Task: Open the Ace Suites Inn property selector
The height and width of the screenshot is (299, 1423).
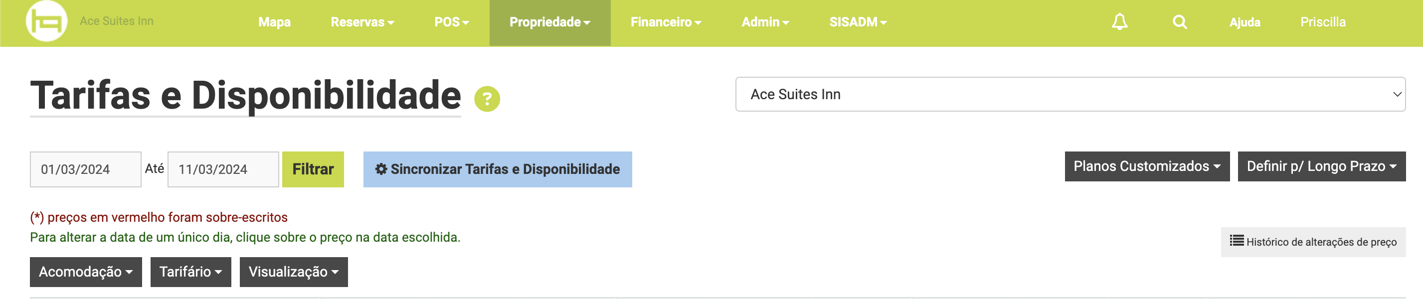Action: click(1070, 94)
